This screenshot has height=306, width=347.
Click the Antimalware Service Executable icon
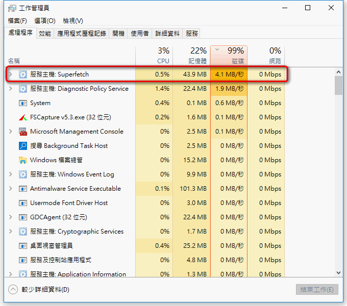pyautogui.click(x=23, y=189)
